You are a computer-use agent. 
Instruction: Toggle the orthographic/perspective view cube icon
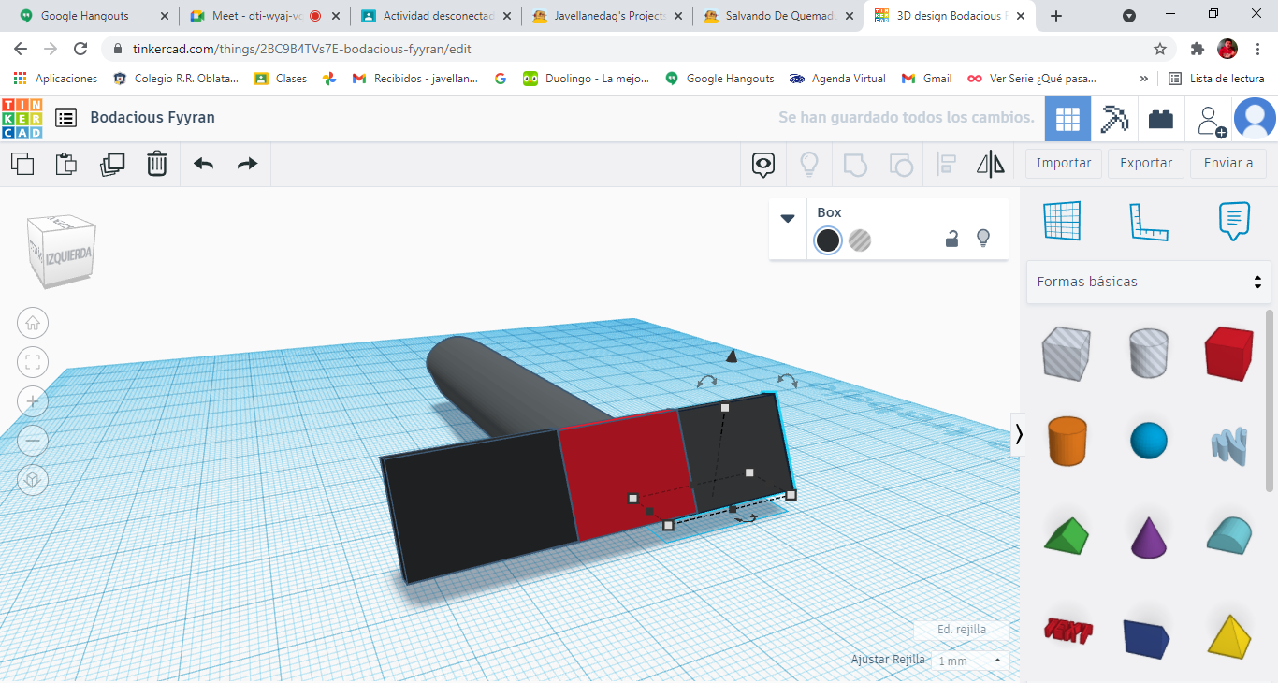[x=33, y=480]
